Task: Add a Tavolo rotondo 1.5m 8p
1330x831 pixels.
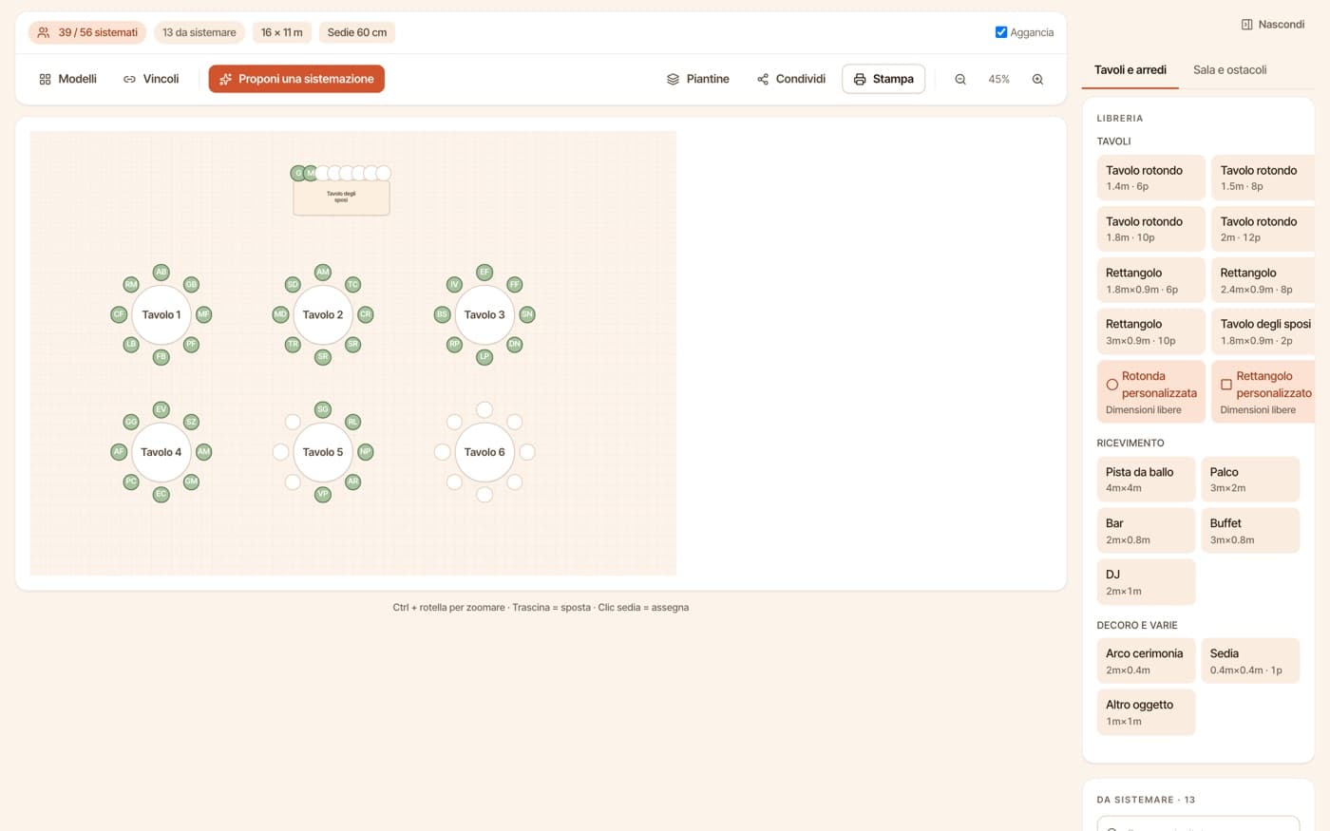Action: (1264, 178)
